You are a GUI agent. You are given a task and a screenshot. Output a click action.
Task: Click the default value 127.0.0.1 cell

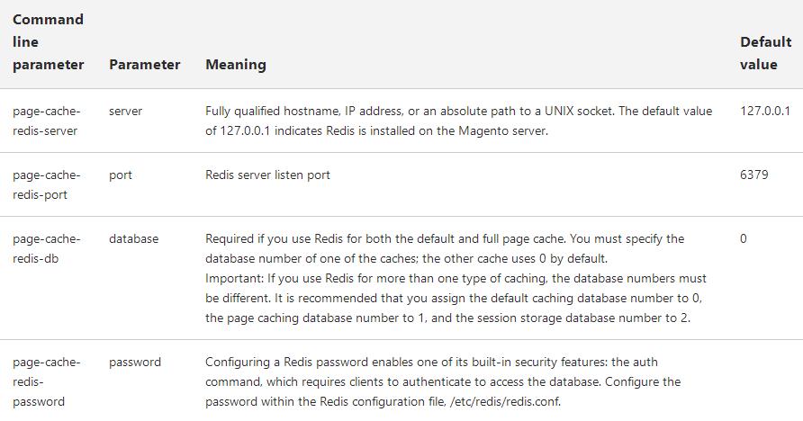click(764, 112)
